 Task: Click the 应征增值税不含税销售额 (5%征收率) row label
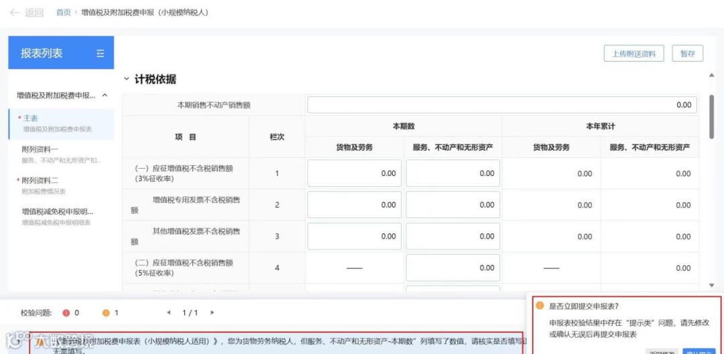coord(184,268)
